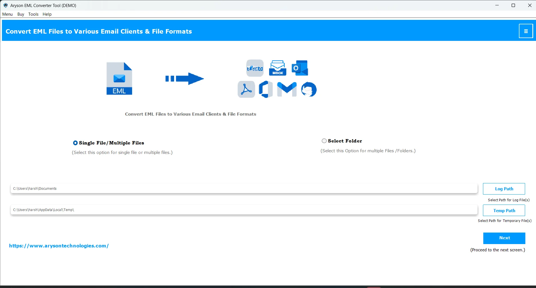Click the Log Path button
This screenshot has width=536, height=288.
504,189
